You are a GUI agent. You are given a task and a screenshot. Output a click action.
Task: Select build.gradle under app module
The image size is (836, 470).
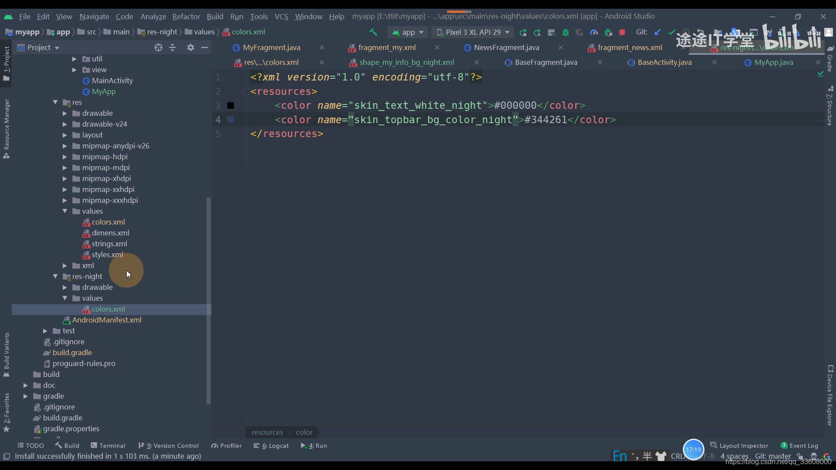[x=72, y=352]
